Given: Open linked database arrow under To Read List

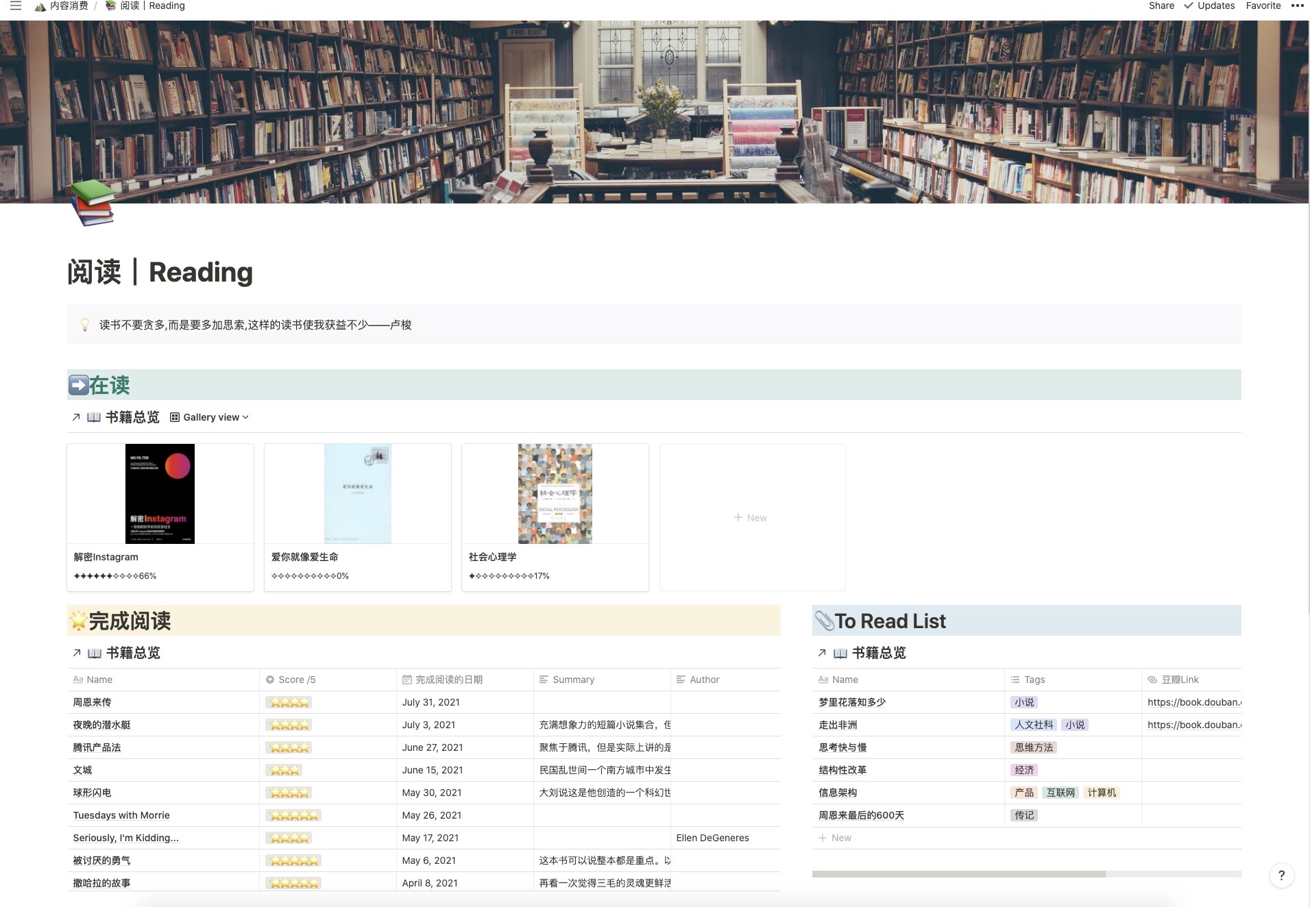Looking at the screenshot, I should pos(822,653).
